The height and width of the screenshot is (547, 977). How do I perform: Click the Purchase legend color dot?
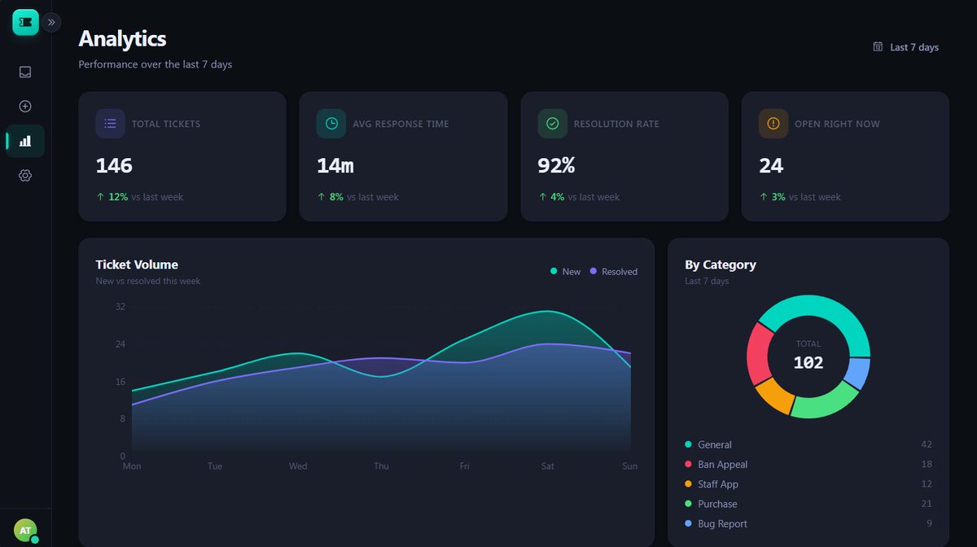tap(689, 504)
